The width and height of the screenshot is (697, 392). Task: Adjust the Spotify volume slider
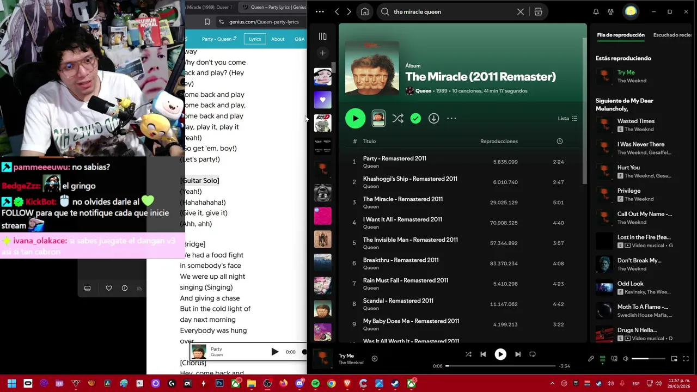pyautogui.click(x=649, y=359)
